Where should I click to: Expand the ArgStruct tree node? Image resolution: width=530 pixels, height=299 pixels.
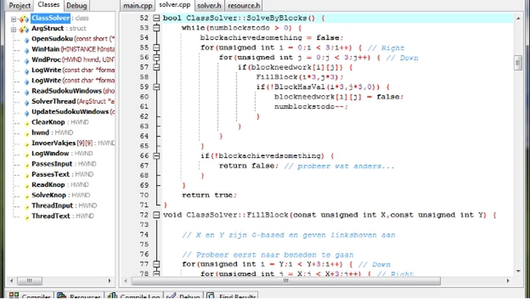tap(14, 28)
